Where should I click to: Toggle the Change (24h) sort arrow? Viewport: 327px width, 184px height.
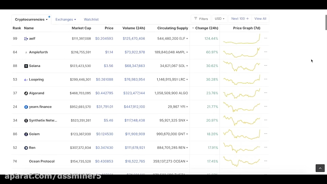193,28
